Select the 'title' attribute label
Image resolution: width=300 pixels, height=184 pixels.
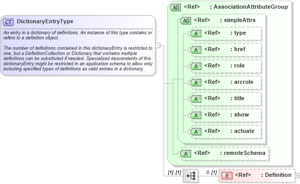(239, 98)
